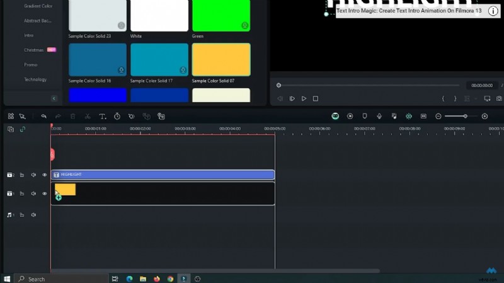Click the last icon in left toolbar group
The image size is (504, 283).
[161, 116]
